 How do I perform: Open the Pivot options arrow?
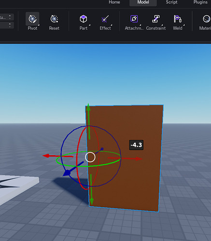[39, 25]
